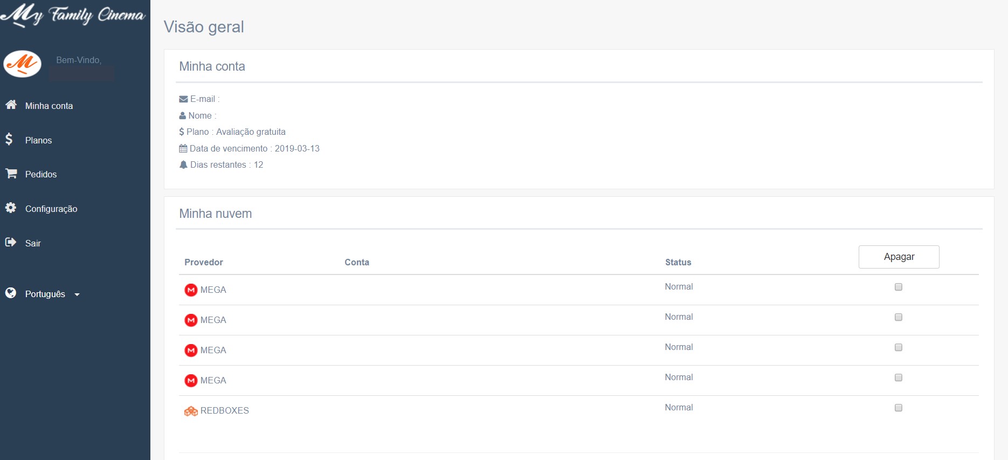Click the Avaliação gratuita plan text
The image size is (1008, 460).
[251, 132]
